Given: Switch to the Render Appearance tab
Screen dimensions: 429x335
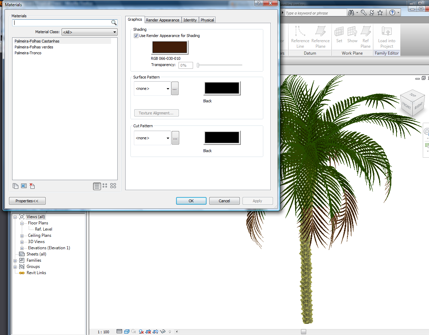Looking at the screenshot, I should (x=163, y=20).
